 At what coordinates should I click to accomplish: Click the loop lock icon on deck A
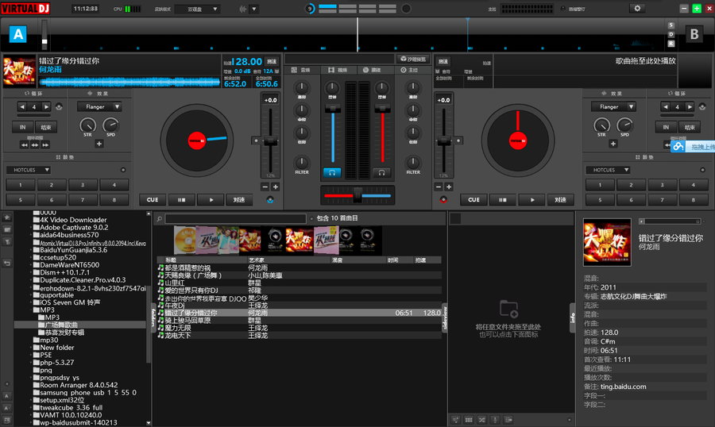pos(59,106)
